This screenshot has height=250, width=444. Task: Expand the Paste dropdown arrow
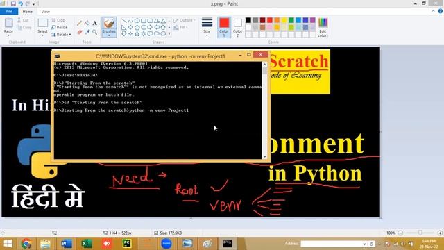[8, 35]
